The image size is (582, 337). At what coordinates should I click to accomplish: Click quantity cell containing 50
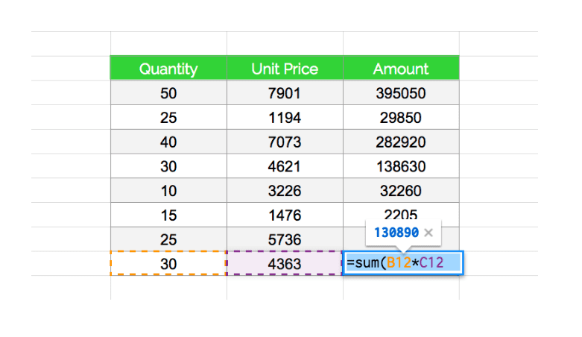point(168,93)
